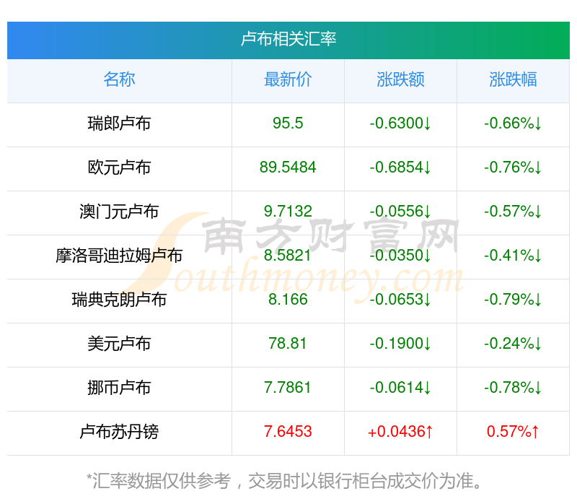
Task: Click the red 0.57%↑ change percentage
Action: coord(513,431)
